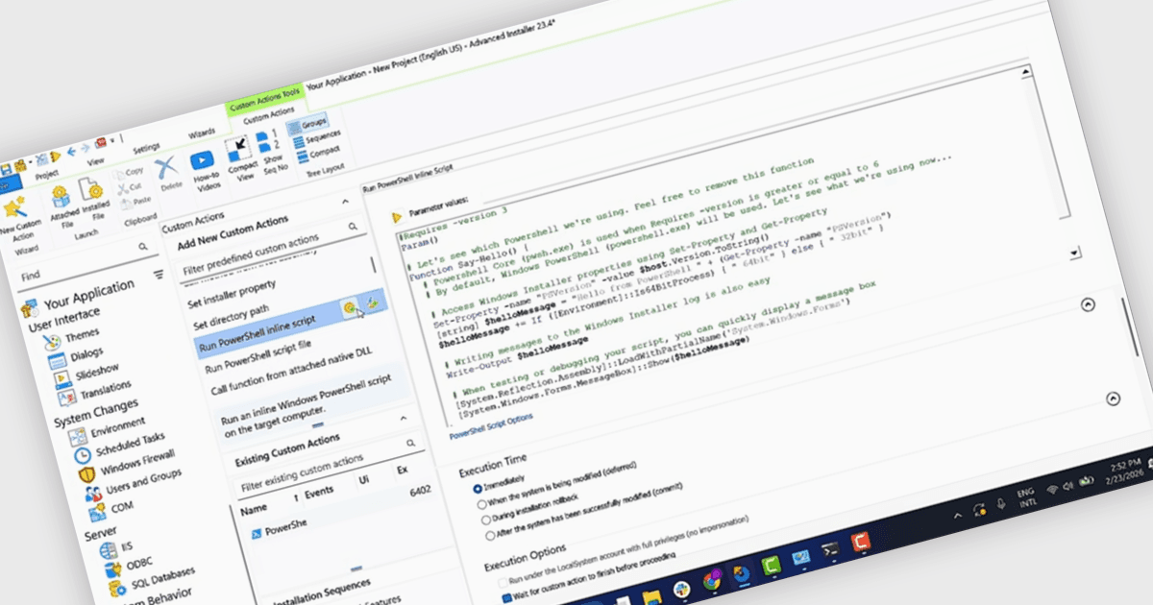Screen dimensions: 1153x605
Task: Click the back navigation arrow in quick toolbar
Action: pyautogui.click(x=72, y=152)
